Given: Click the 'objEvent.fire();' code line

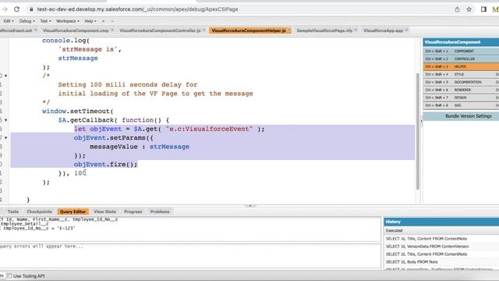Looking at the screenshot, I should (x=106, y=165).
